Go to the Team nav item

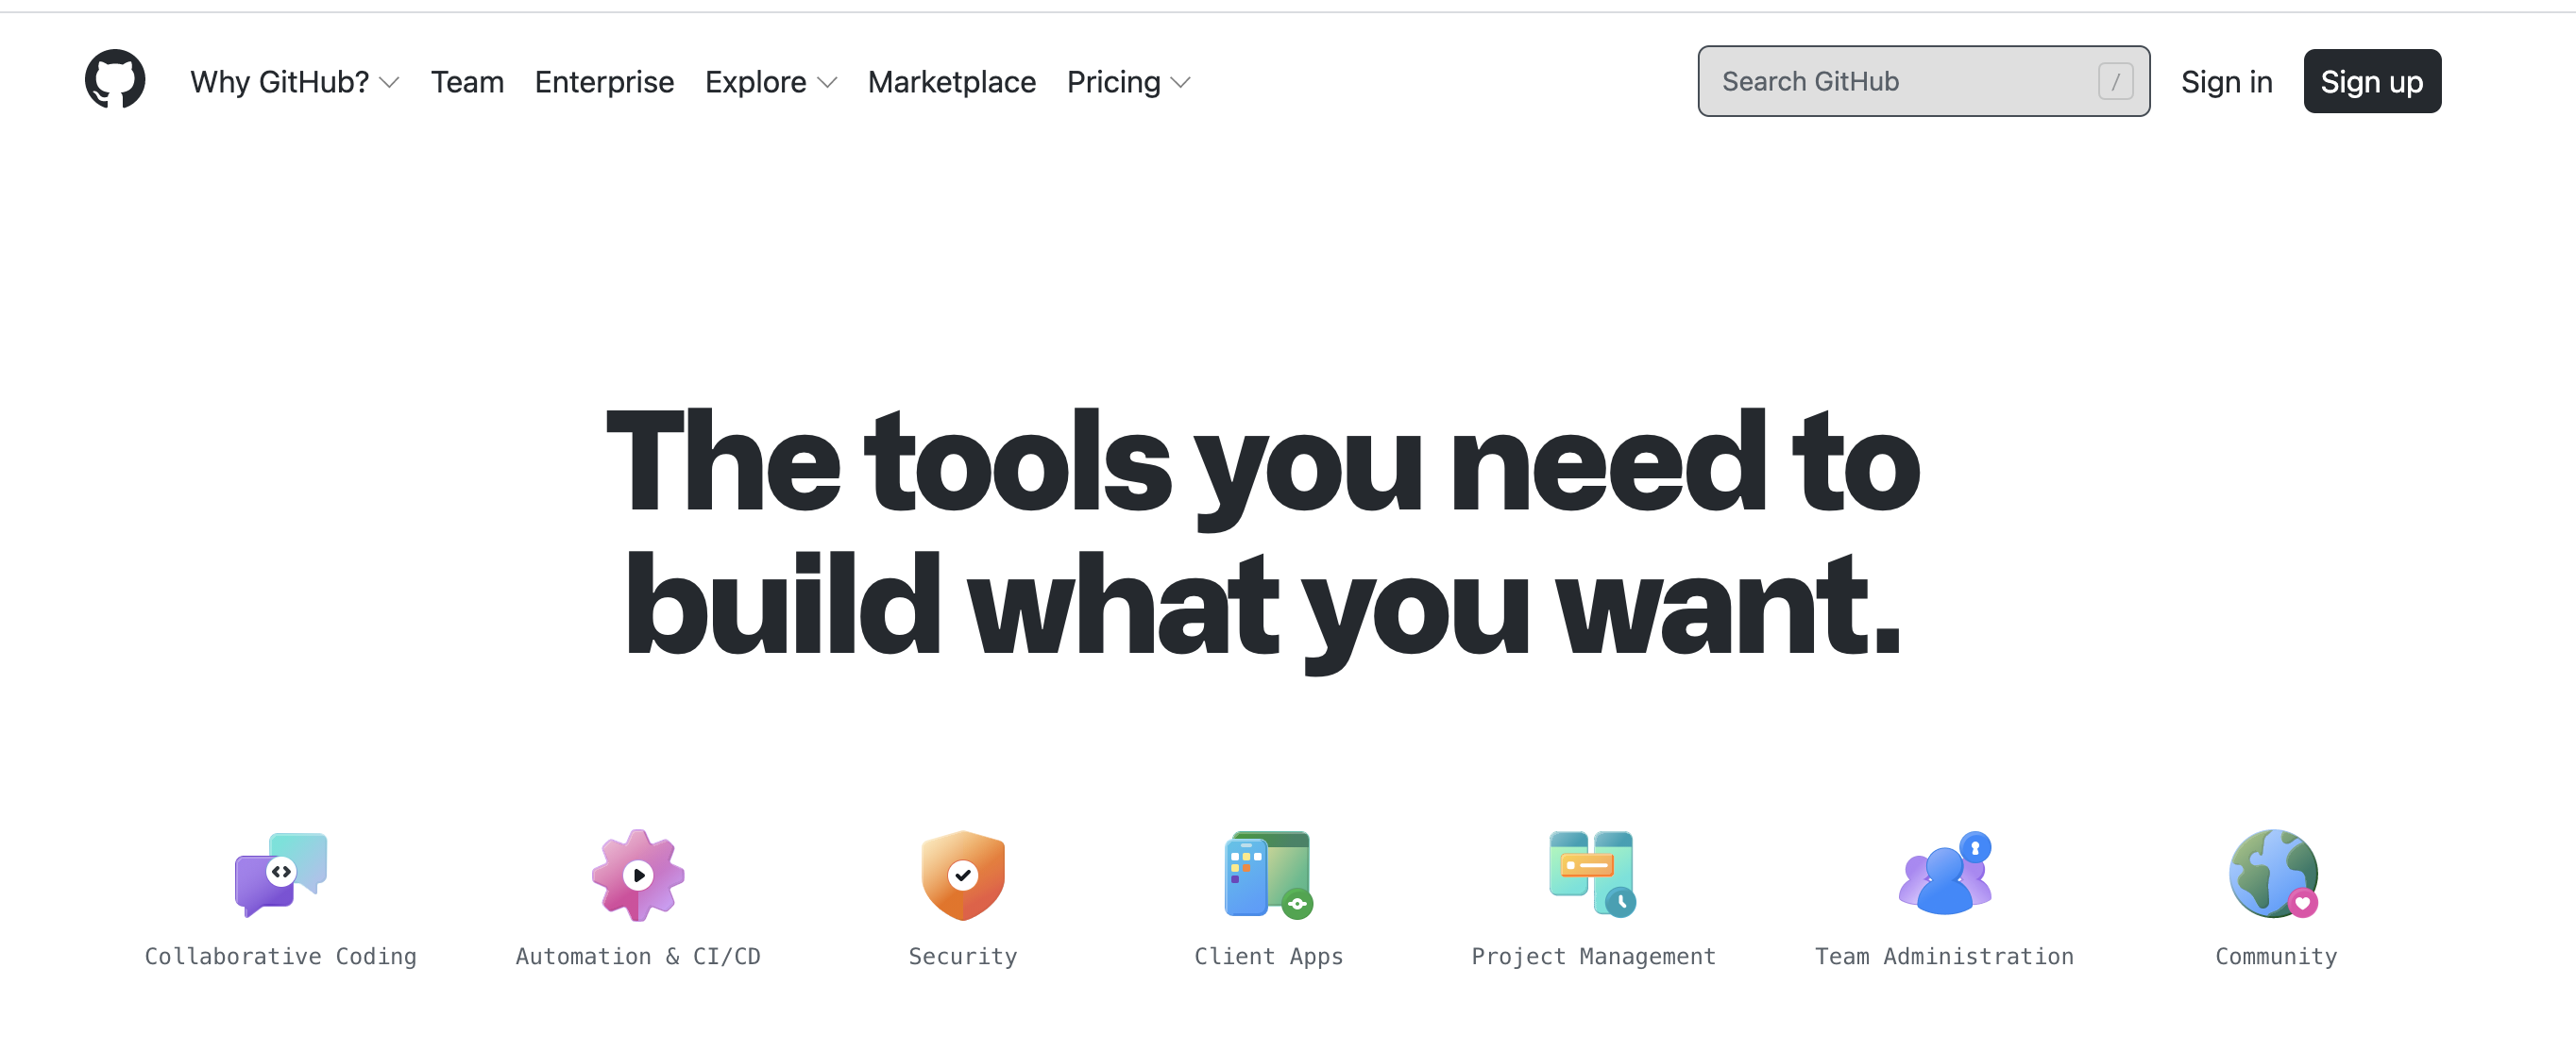(467, 82)
